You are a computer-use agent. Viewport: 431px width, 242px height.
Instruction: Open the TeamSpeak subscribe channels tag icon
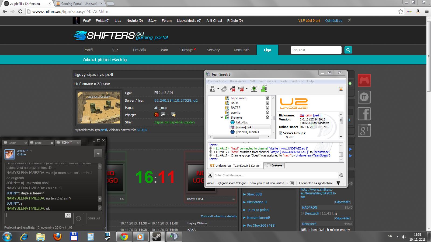pyautogui.click(x=224, y=89)
